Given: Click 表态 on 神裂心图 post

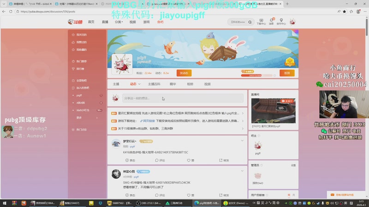Looking at the screenshot, I should (x=131, y=195).
